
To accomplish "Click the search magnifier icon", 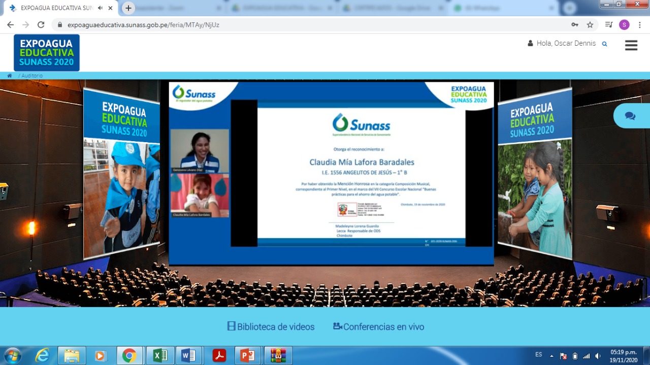I will (604, 44).
